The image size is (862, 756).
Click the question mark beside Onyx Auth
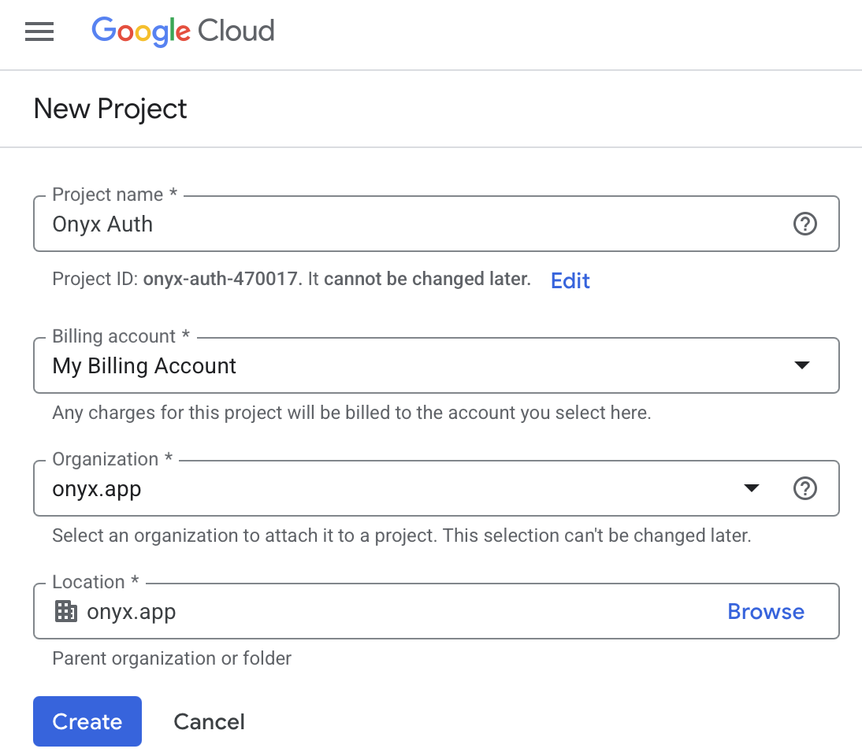pyautogui.click(x=804, y=224)
